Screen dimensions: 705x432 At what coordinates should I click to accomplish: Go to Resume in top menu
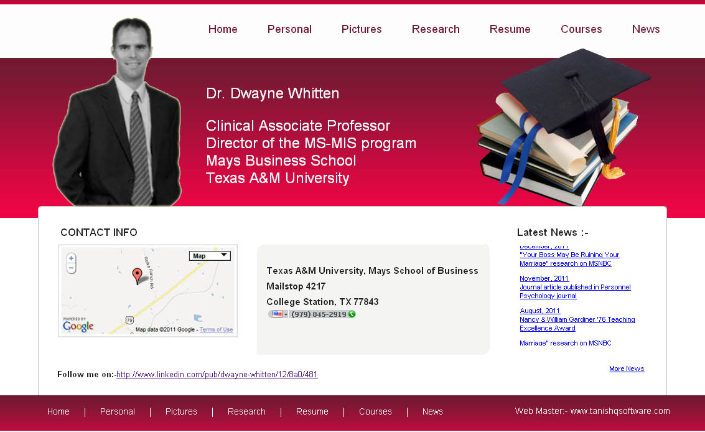[510, 29]
